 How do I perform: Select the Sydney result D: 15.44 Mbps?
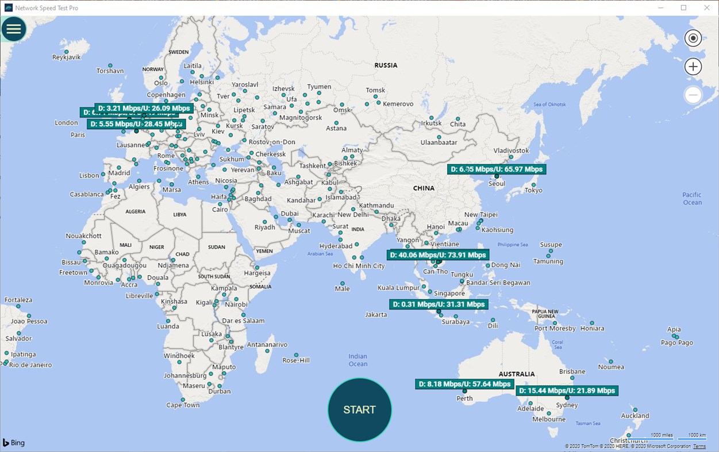tap(567, 391)
